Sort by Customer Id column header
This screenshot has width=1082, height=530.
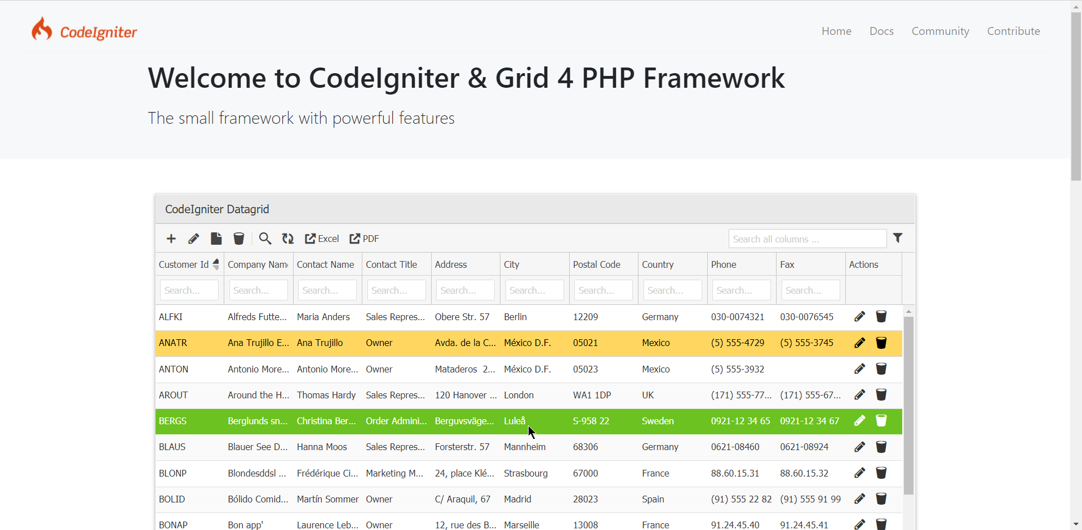pyautogui.click(x=184, y=264)
